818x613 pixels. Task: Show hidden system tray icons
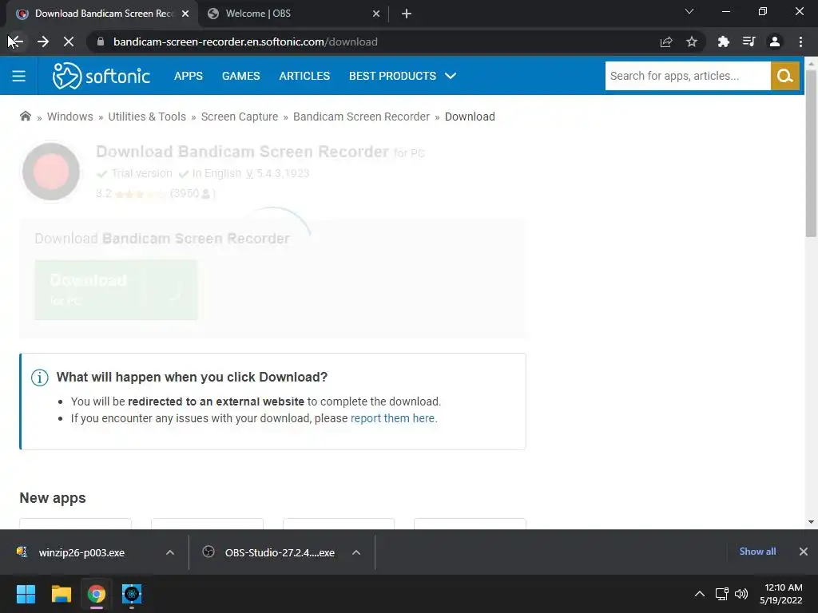(700, 594)
